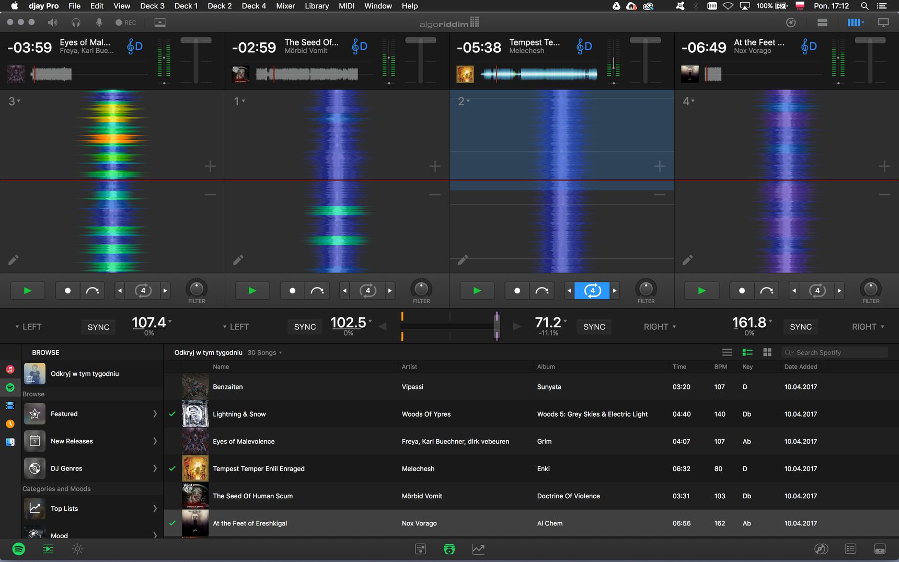Open macOS Spotlight search
899x562 pixels.
(x=865, y=6)
